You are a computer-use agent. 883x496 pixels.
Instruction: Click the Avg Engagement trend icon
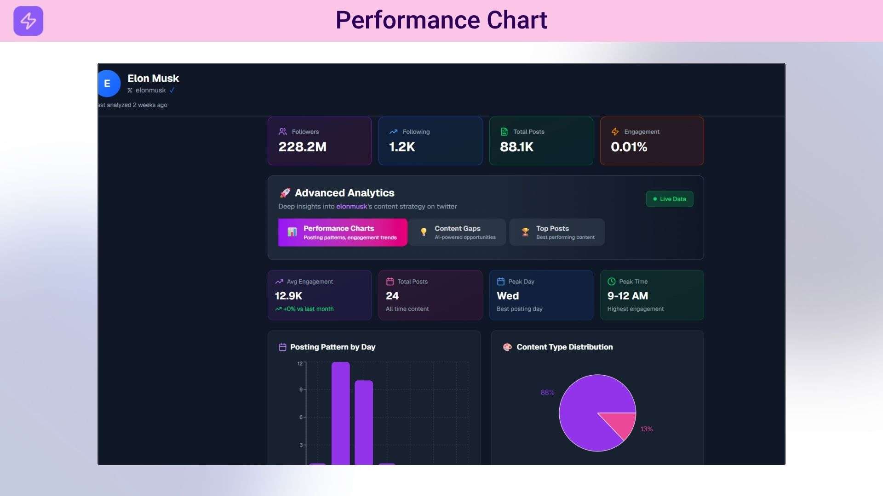pos(279,282)
